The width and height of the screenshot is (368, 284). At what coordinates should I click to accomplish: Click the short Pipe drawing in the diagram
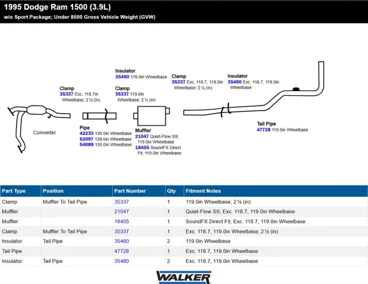click(x=99, y=116)
